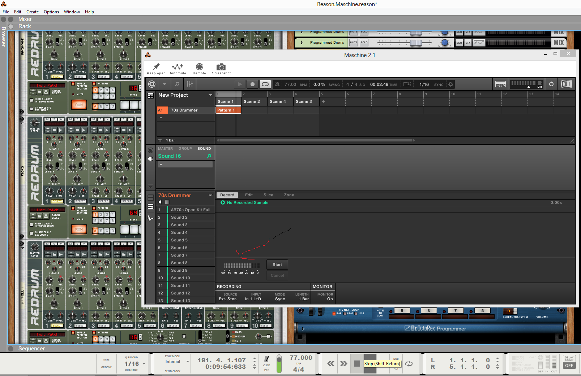Toggle Enable Pattern Section on top Redrum
This screenshot has height=376, width=581.
click(73, 84)
